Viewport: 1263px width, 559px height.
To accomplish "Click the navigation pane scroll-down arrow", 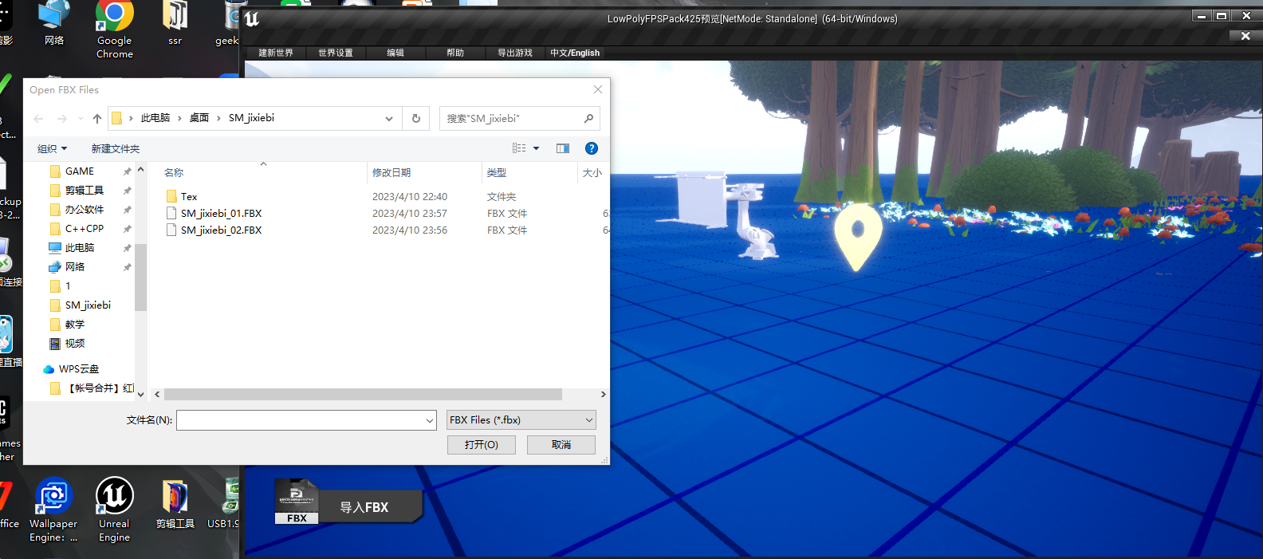I will pyautogui.click(x=141, y=394).
